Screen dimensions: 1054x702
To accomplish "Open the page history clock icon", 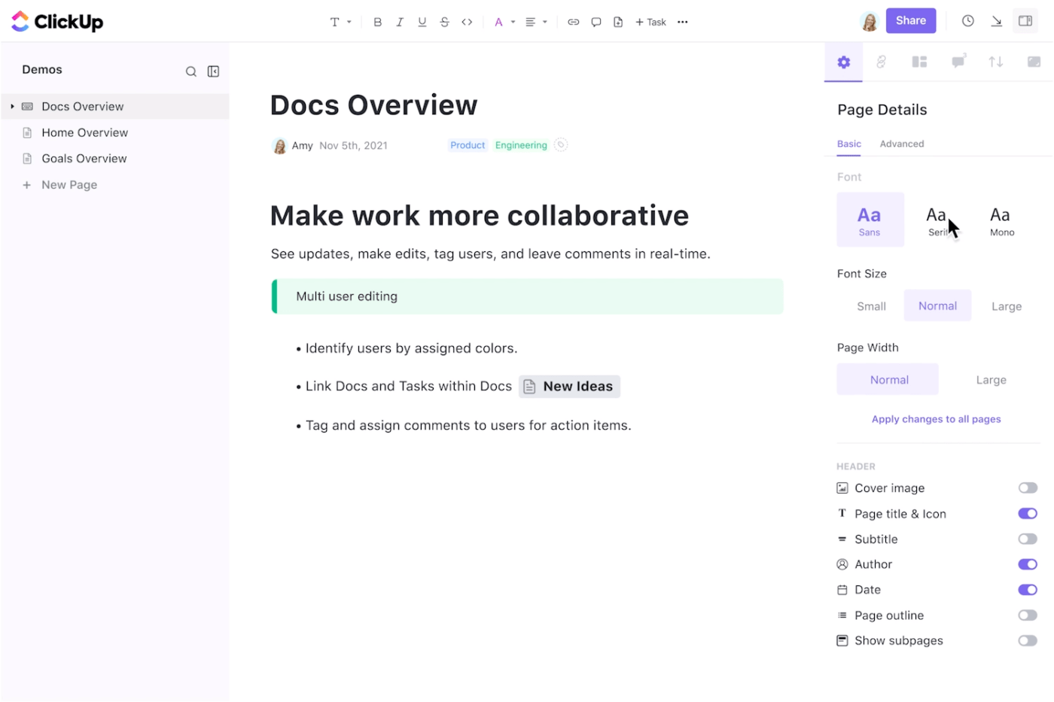I will 968,21.
